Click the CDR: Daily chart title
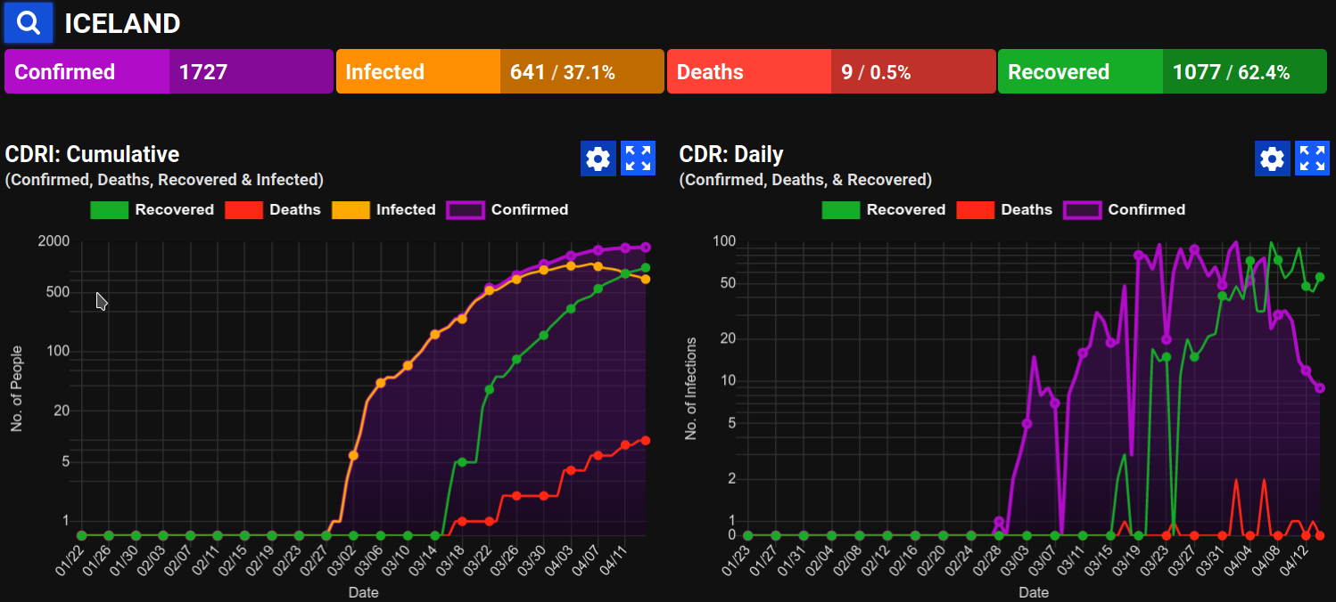Screen dimensions: 1336x602 click(x=731, y=154)
